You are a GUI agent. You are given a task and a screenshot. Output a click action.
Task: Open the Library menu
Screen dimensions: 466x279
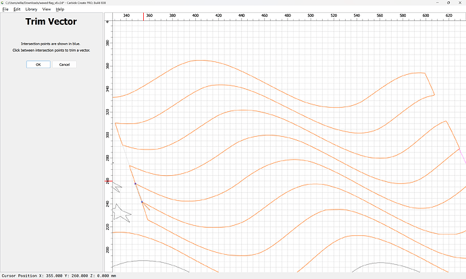click(31, 9)
